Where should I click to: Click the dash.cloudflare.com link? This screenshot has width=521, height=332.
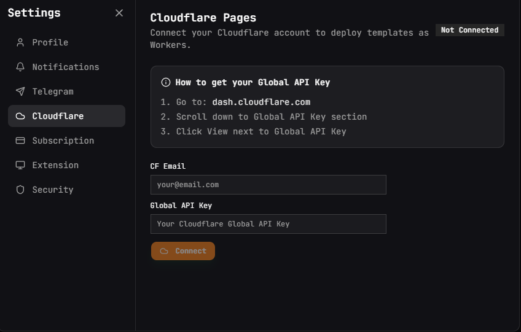click(x=261, y=102)
